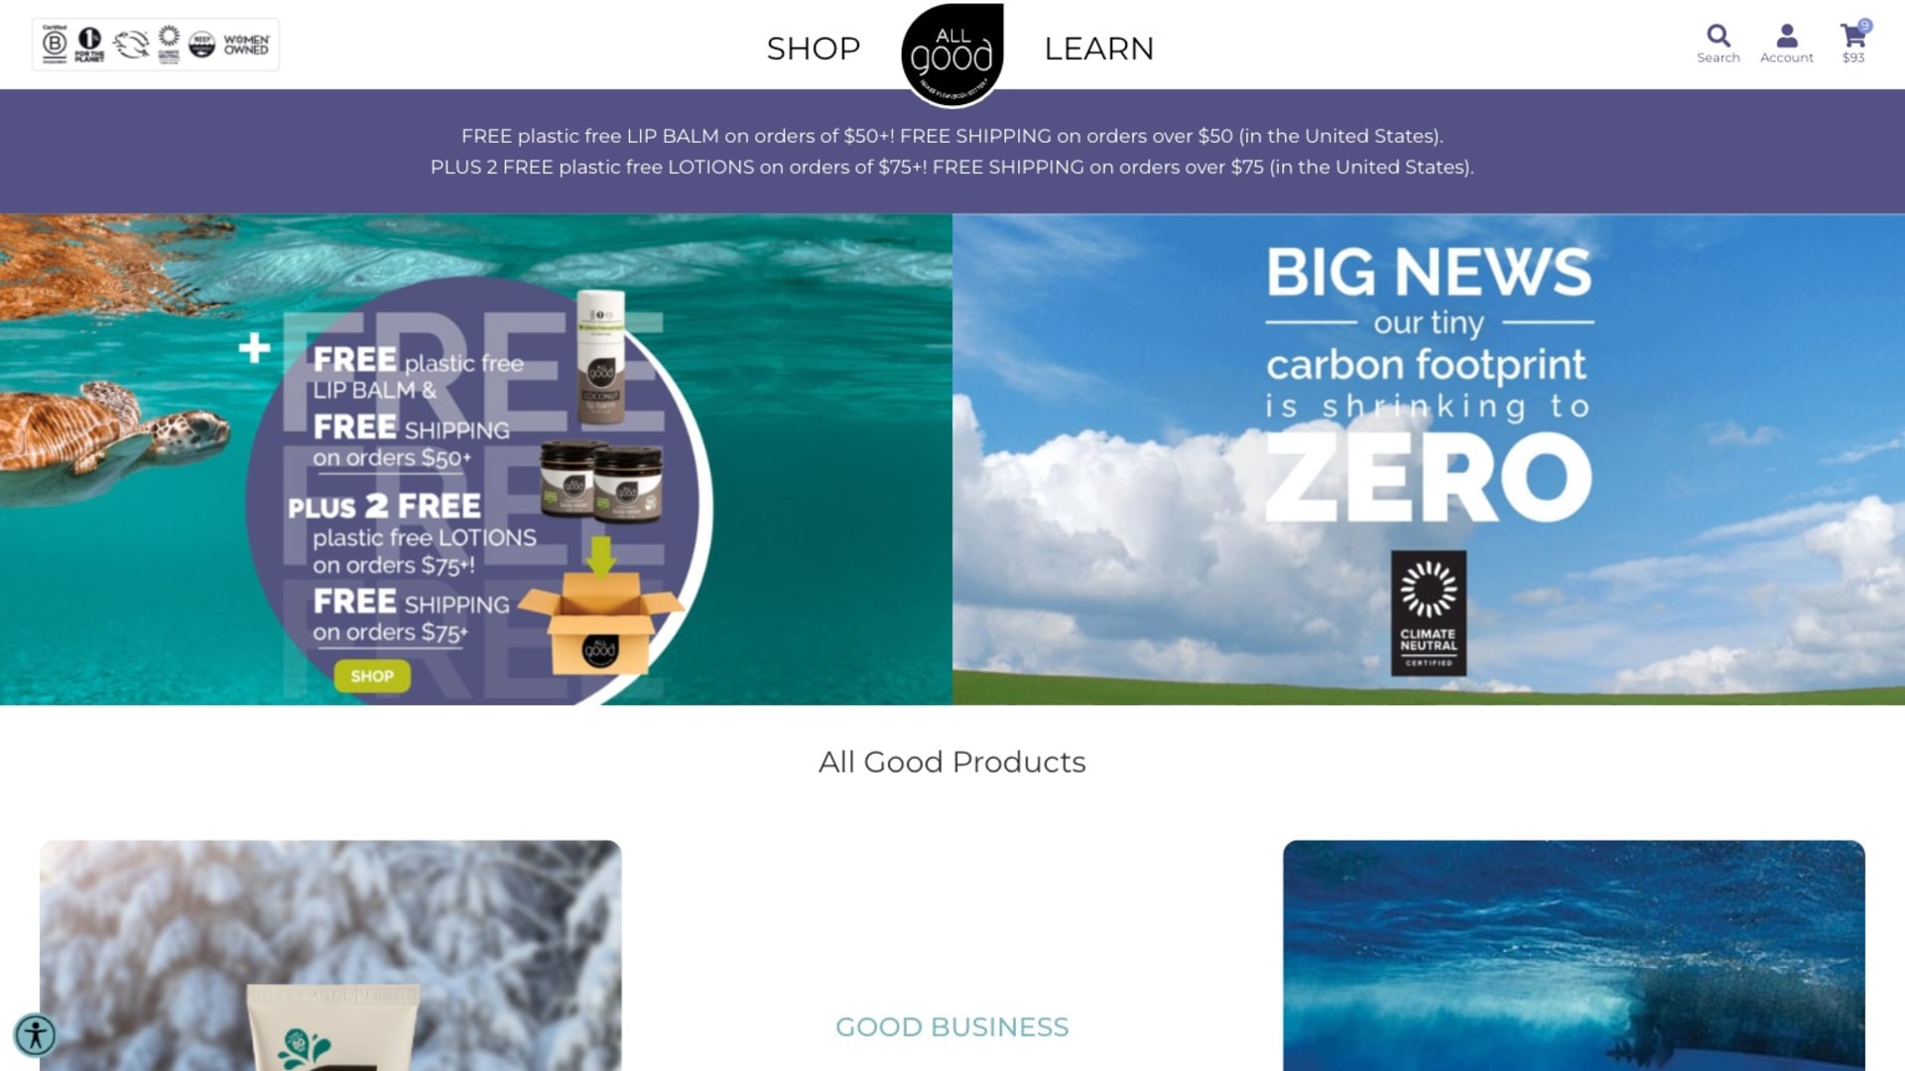Click the green SHOP button on banner
The width and height of the screenshot is (1905, 1071).
coord(372,675)
